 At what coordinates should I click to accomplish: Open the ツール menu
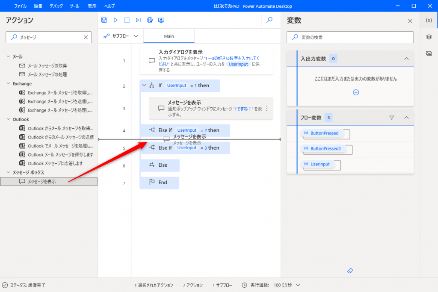tap(74, 6)
